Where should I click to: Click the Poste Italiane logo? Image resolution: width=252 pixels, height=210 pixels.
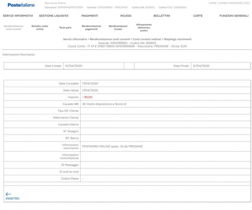(x=21, y=5)
